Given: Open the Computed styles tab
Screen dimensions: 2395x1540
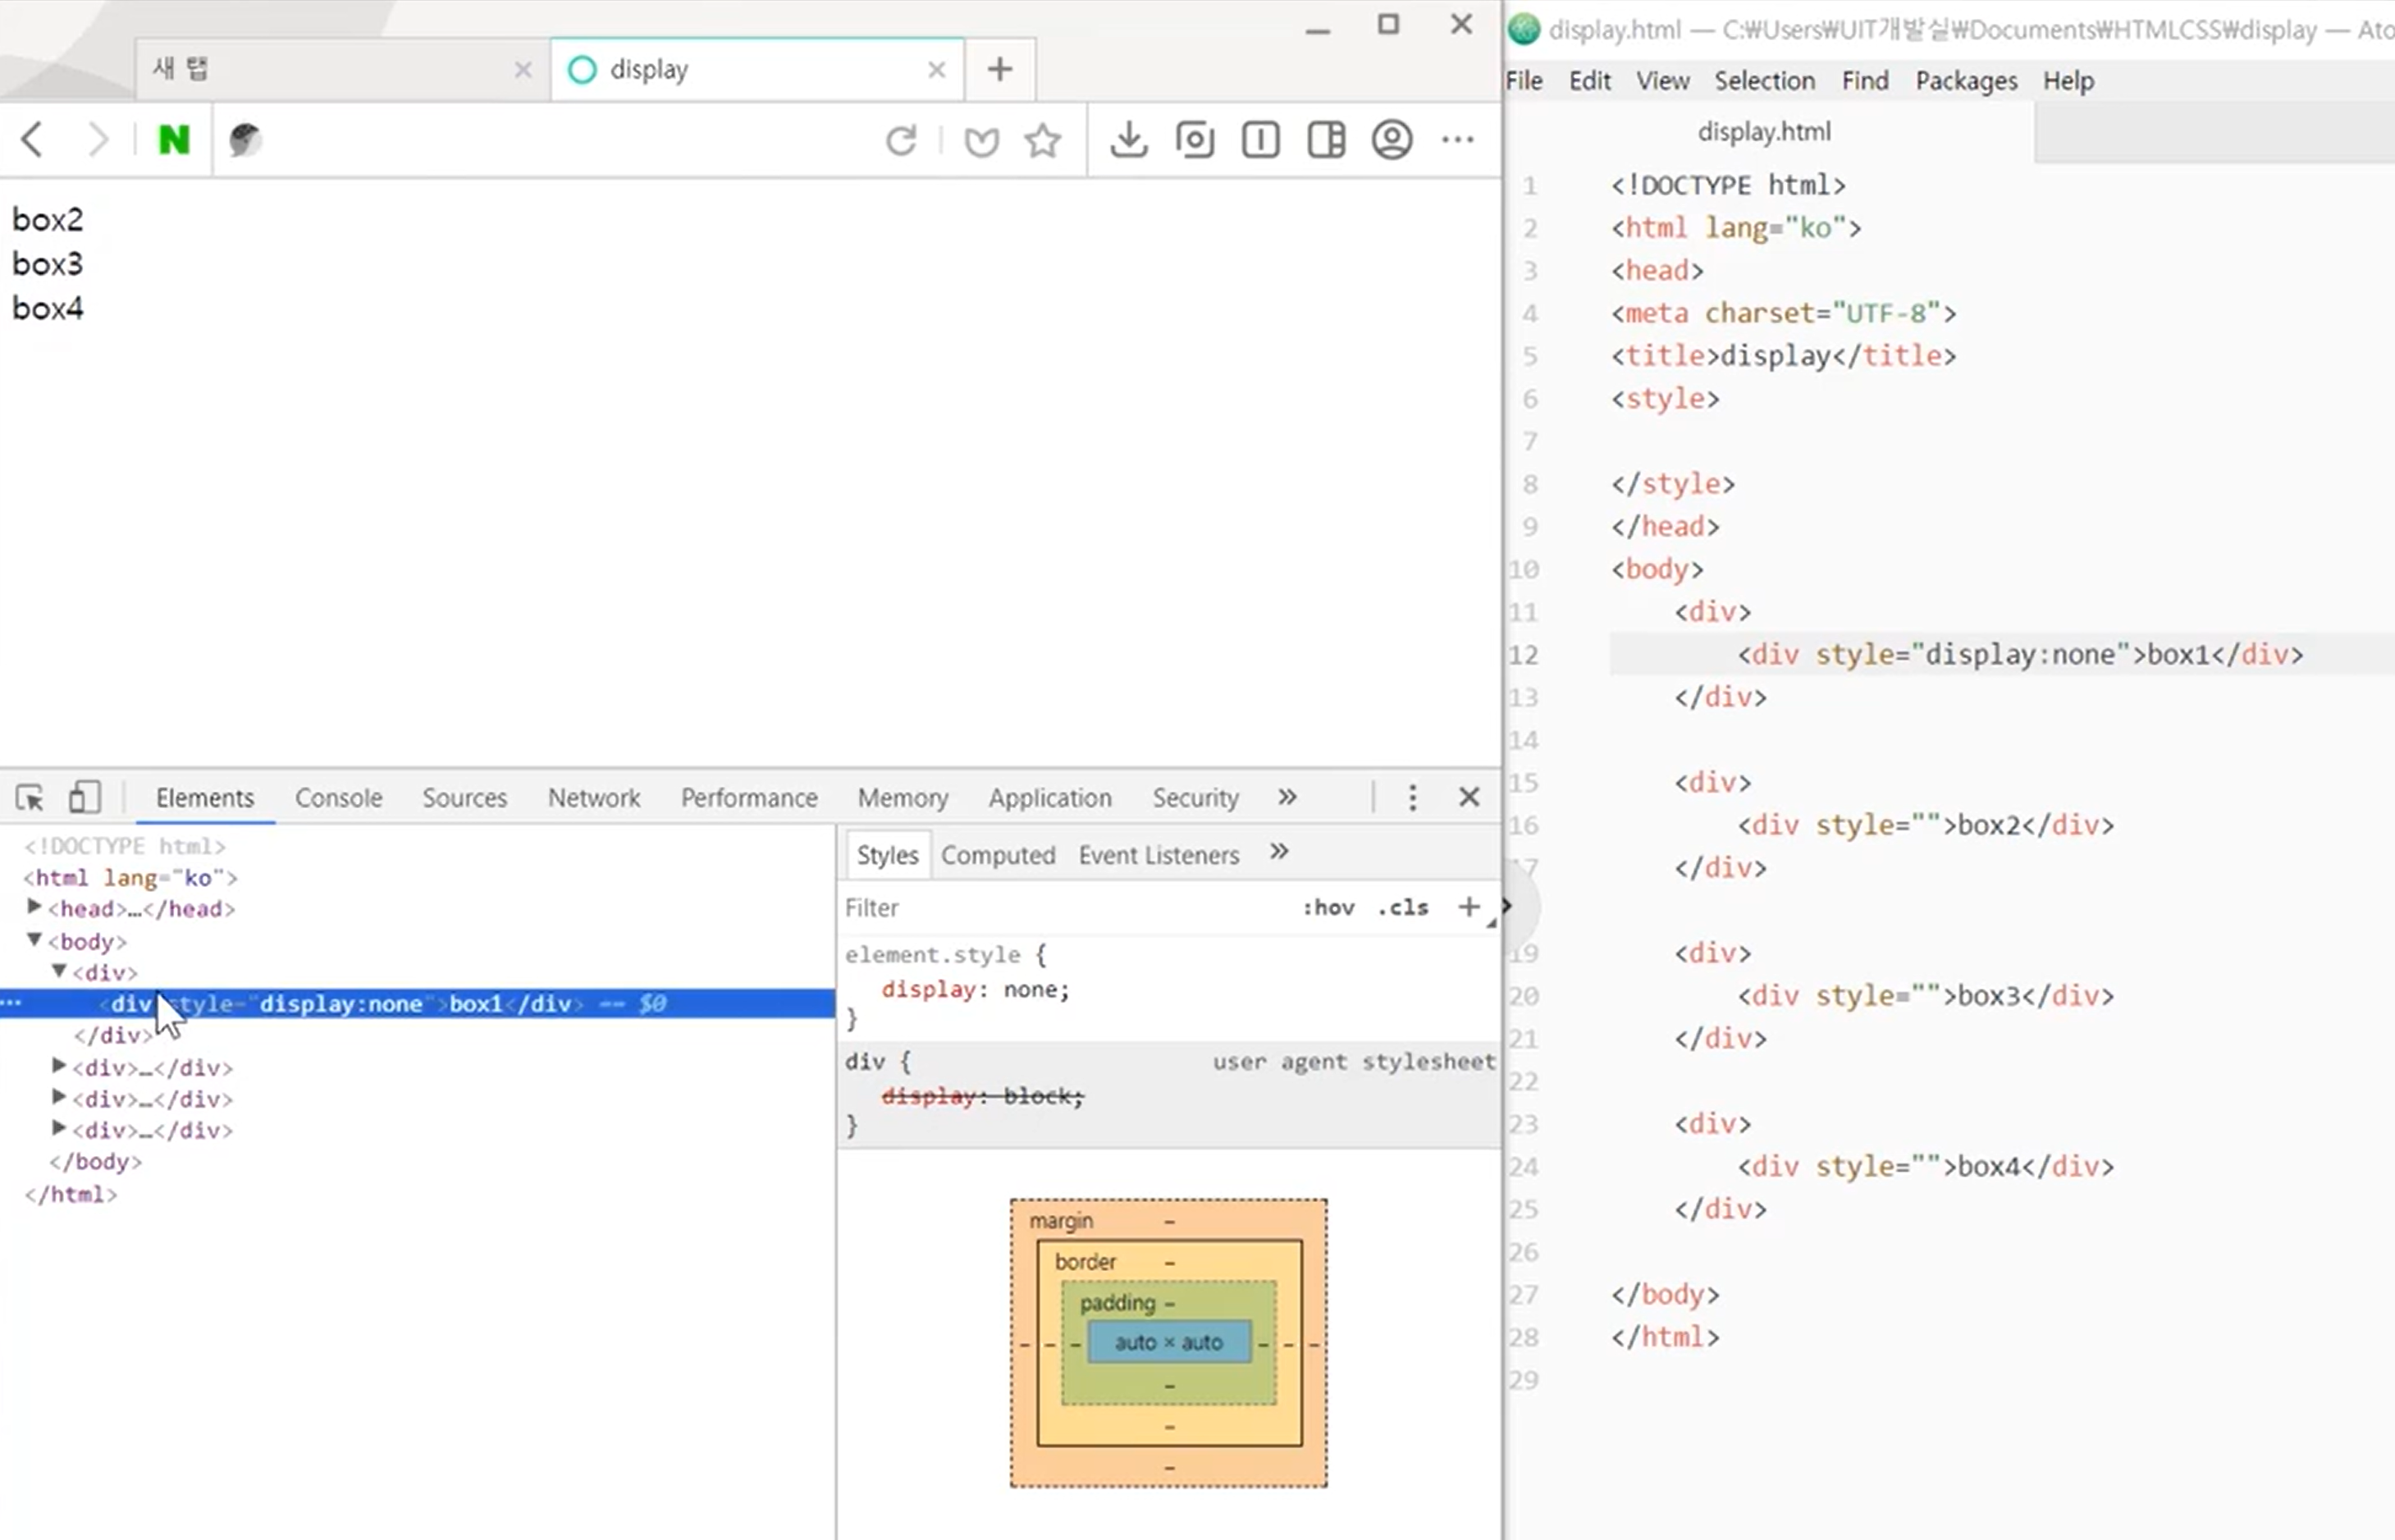Looking at the screenshot, I should point(998,855).
